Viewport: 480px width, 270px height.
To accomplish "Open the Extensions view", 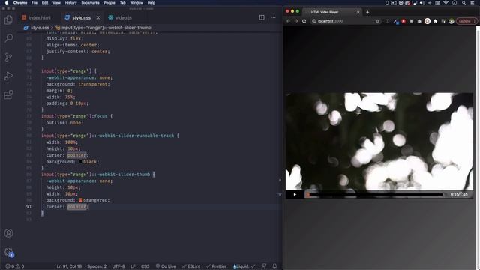I will coord(8,94).
